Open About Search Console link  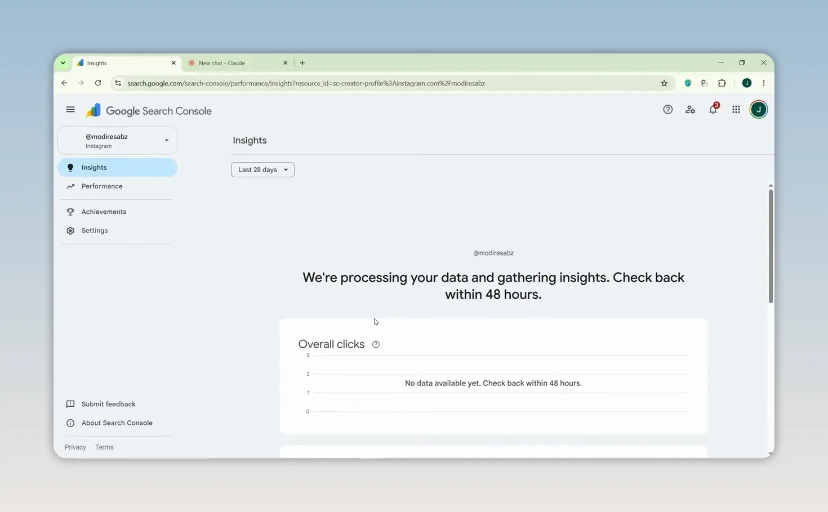tap(117, 423)
